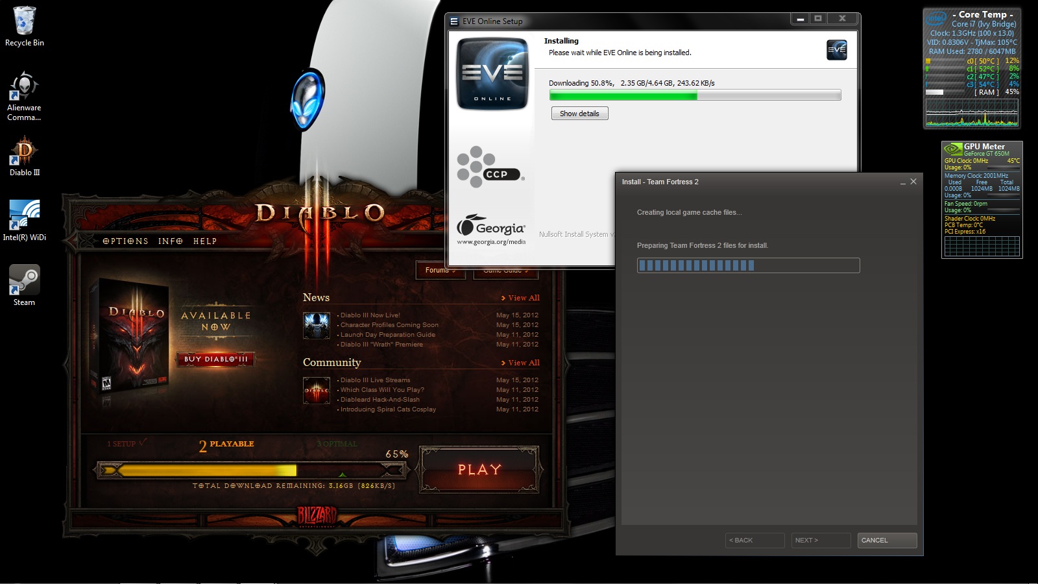The width and height of the screenshot is (1038, 584).
Task: Open 'Which Class Will You Play?' item
Action: pos(381,390)
